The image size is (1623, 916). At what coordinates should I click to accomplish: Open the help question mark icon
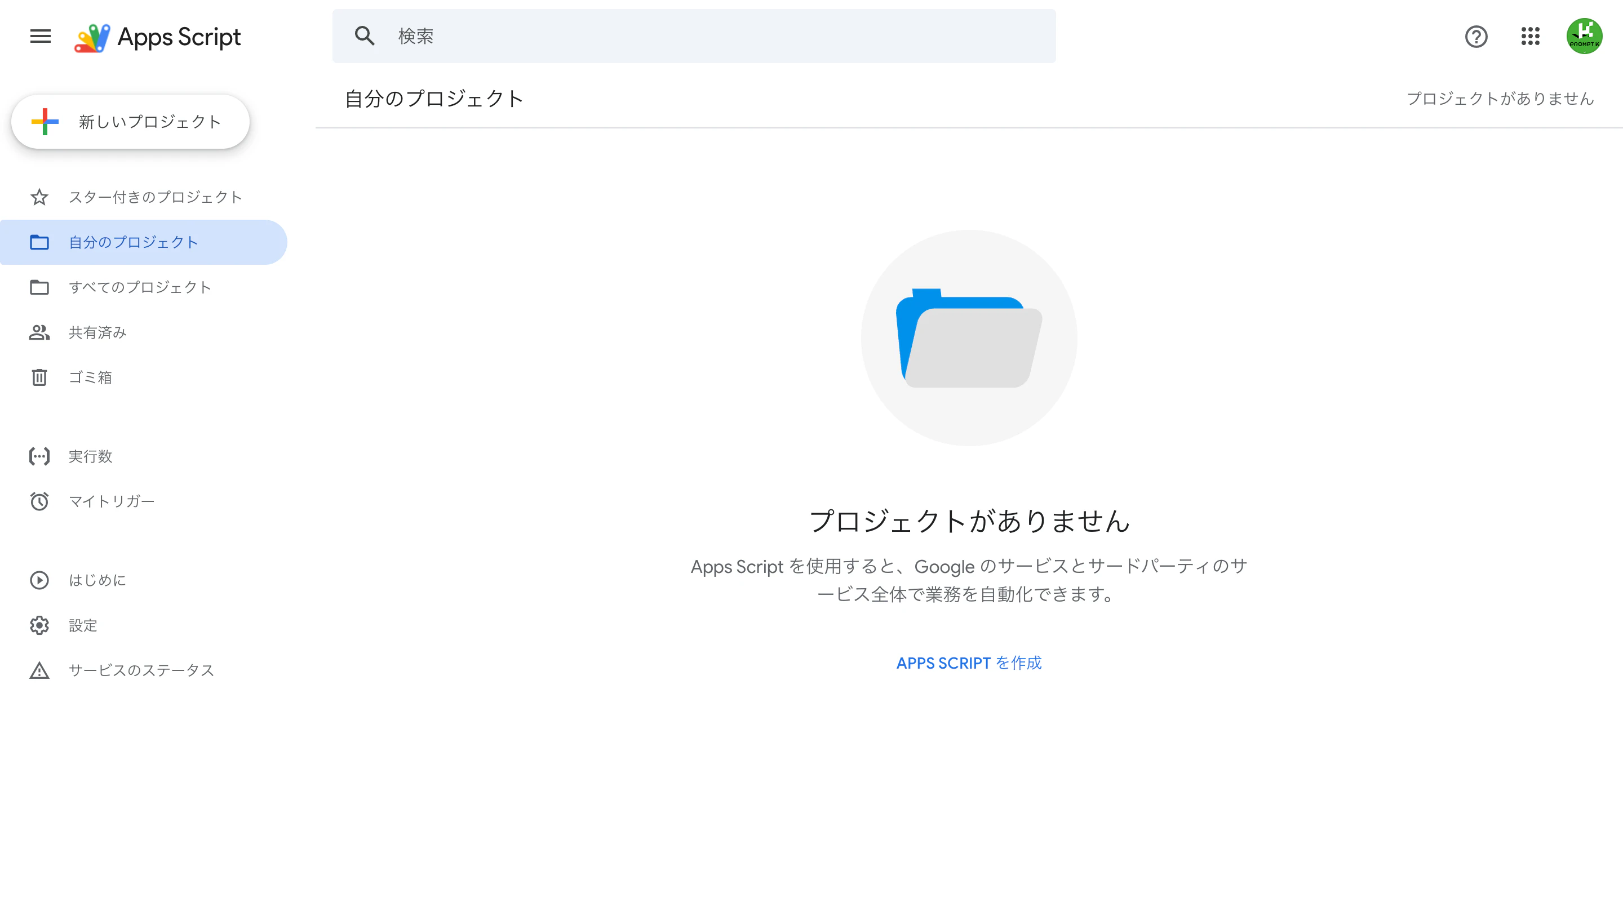(1475, 37)
